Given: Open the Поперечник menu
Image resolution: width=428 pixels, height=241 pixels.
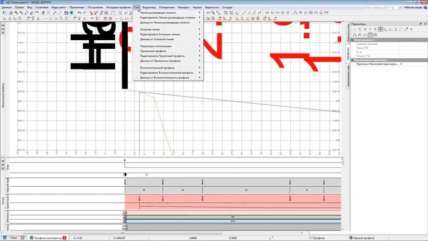Looking at the screenshot, I should [x=167, y=7].
